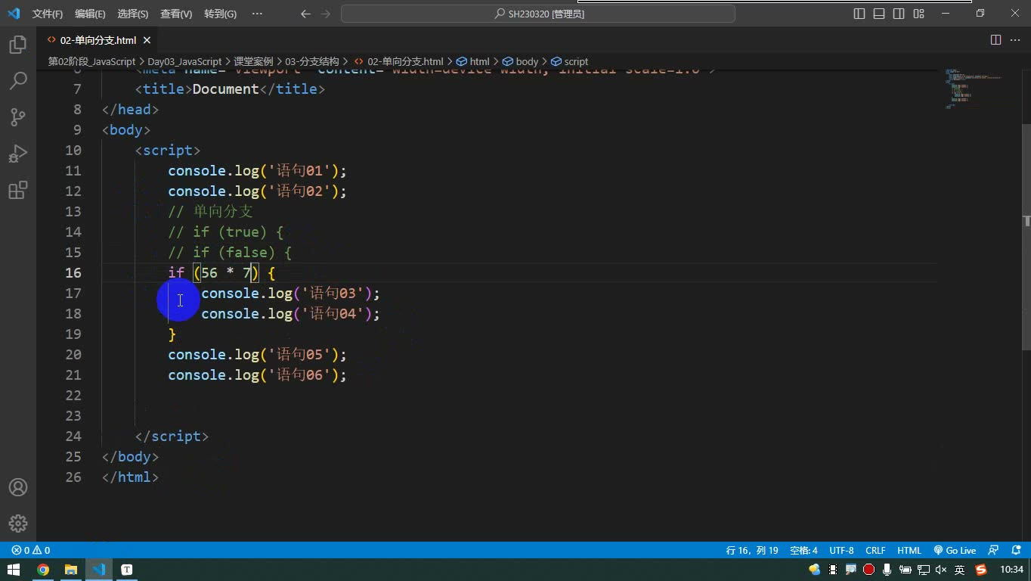This screenshot has width=1031, height=581.
Task: Toggle the secondary side bar layout
Action: [x=899, y=14]
